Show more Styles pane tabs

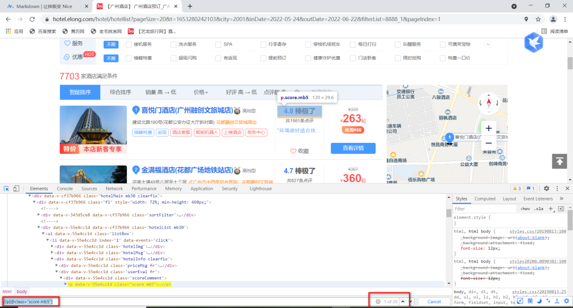point(561,198)
